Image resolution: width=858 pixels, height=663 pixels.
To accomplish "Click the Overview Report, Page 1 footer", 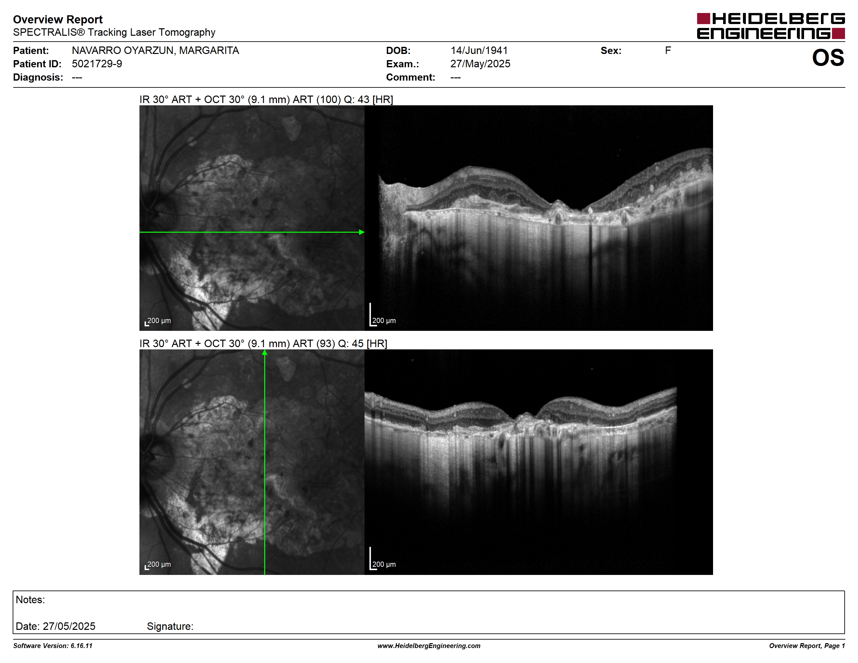I will (807, 646).
